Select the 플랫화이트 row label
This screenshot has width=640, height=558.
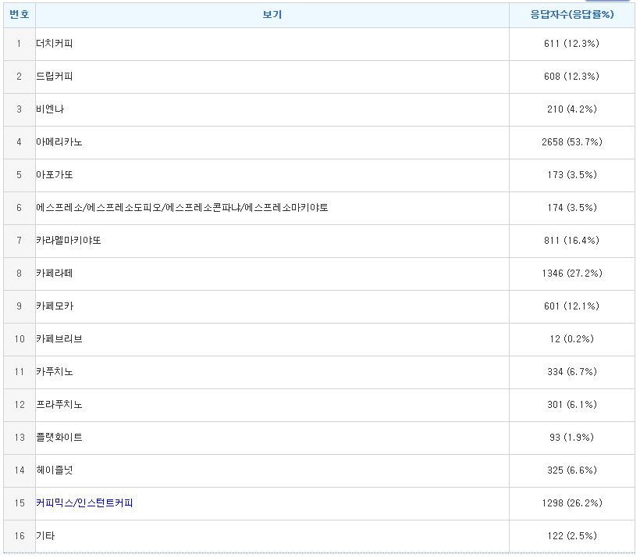(59, 438)
